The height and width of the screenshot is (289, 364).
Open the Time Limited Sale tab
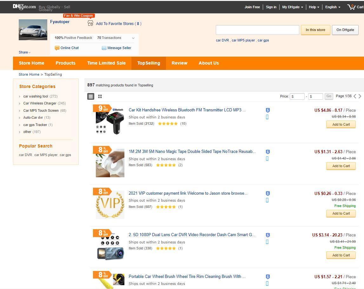pos(106,63)
